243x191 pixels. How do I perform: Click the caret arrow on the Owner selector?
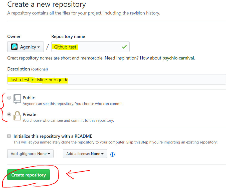tap(38, 47)
